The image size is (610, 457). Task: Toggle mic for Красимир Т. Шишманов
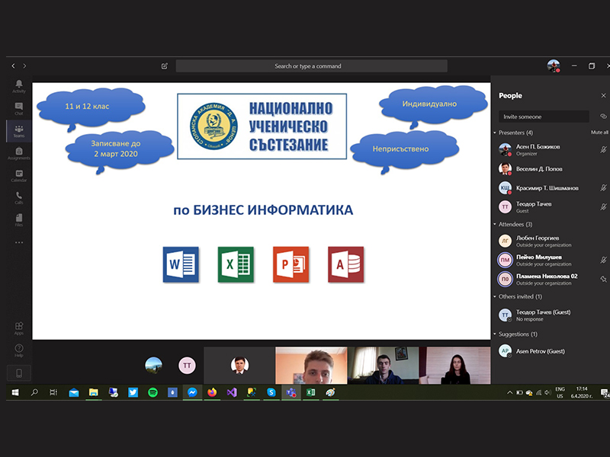pos(603,188)
